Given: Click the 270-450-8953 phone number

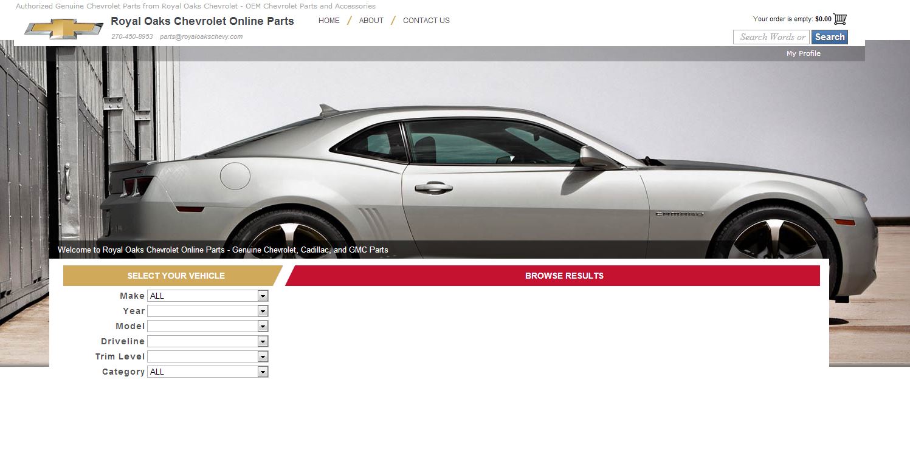Looking at the screenshot, I should (x=132, y=36).
